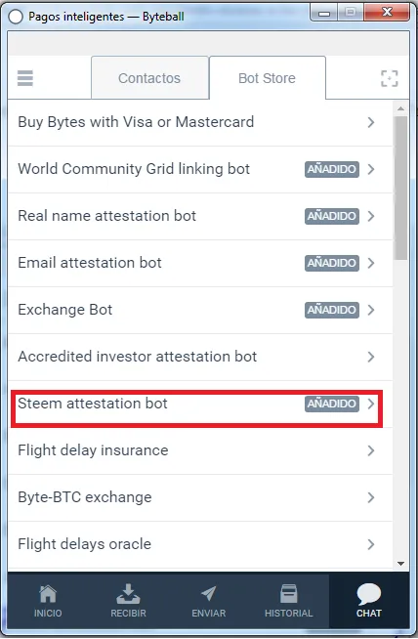Go to Inicio home icon
This screenshot has width=418, height=639.
[x=48, y=594]
